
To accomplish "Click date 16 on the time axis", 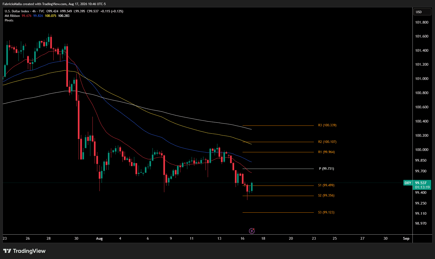I will tap(243, 238).
